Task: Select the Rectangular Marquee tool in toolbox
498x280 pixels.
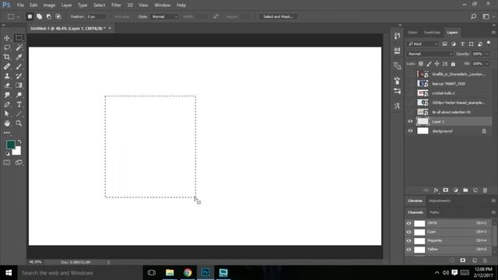Action: 19,38
